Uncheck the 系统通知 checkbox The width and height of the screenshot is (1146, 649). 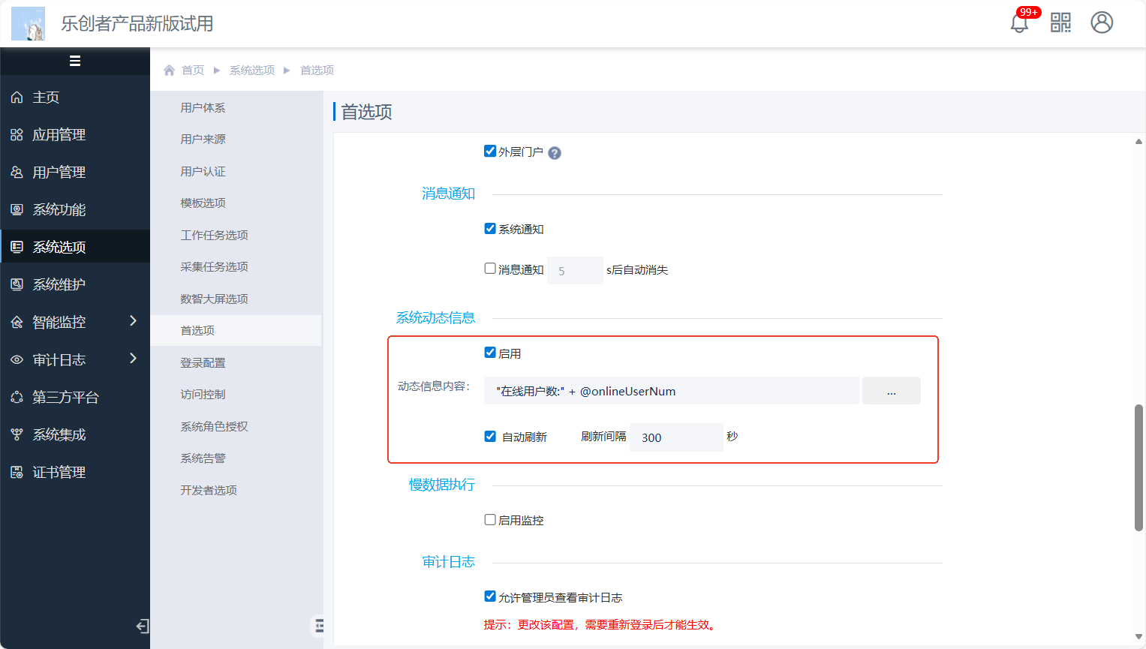coord(490,229)
